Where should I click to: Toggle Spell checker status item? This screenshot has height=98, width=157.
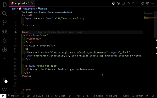[x=124, y=96]
